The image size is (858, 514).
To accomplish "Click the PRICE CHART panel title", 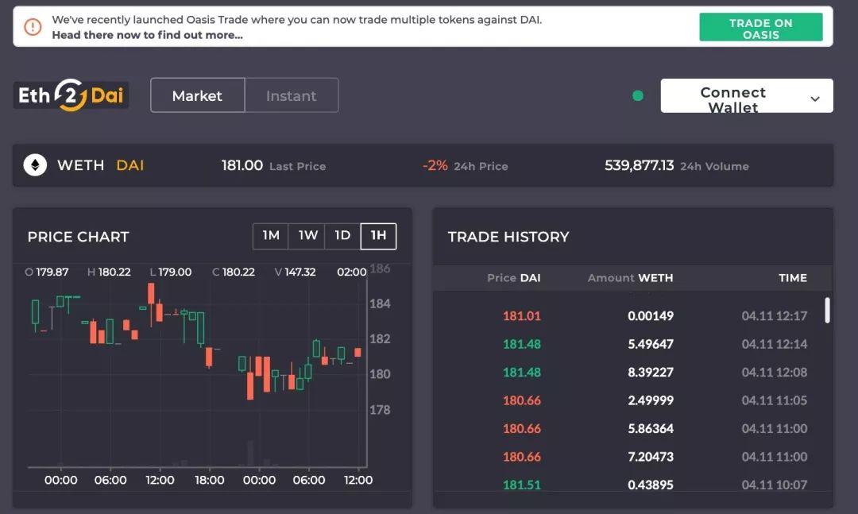I will tap(78, 237).
